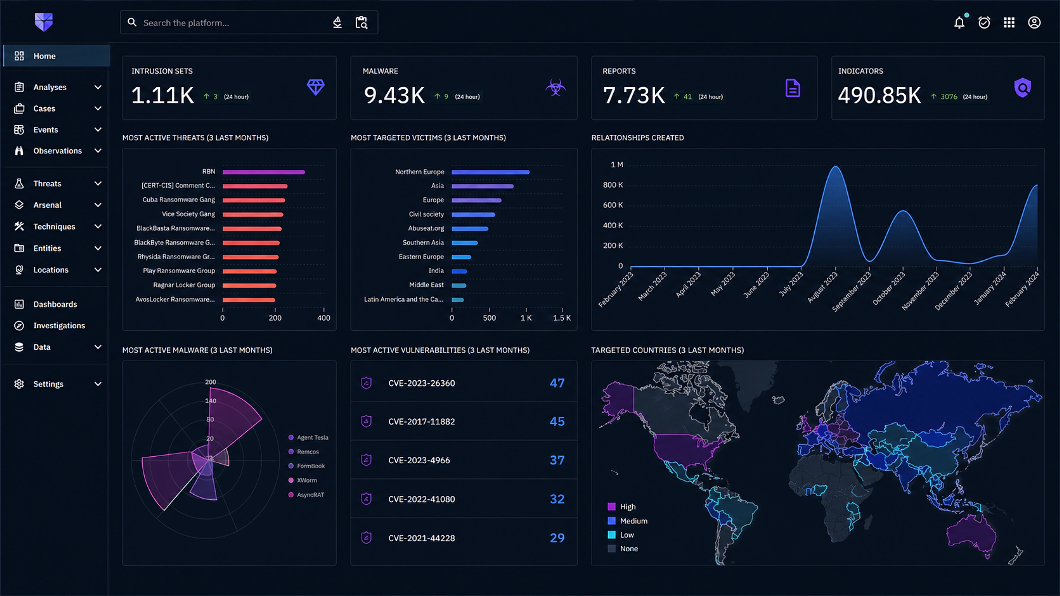Viewport: 1060px width, 596px height.
Task: Toggle the FormBook legend entry
Action: (x=307, y=466)
